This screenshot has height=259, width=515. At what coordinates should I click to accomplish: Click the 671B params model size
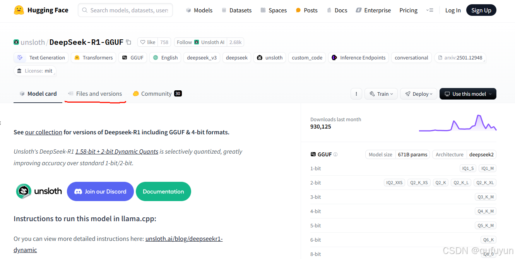[x=412, y=154]
